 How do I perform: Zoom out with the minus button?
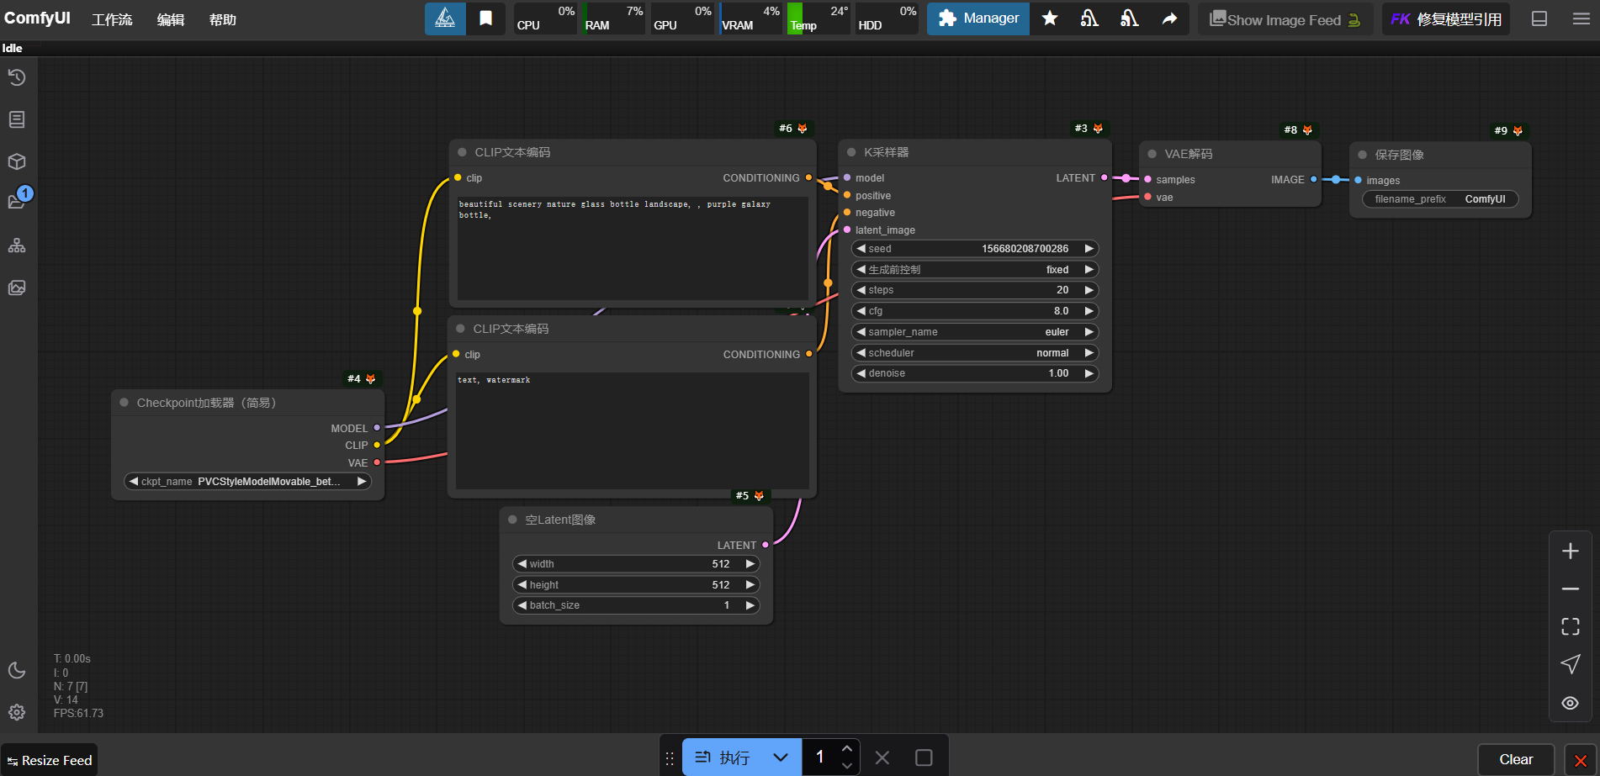coord(1571,589)
